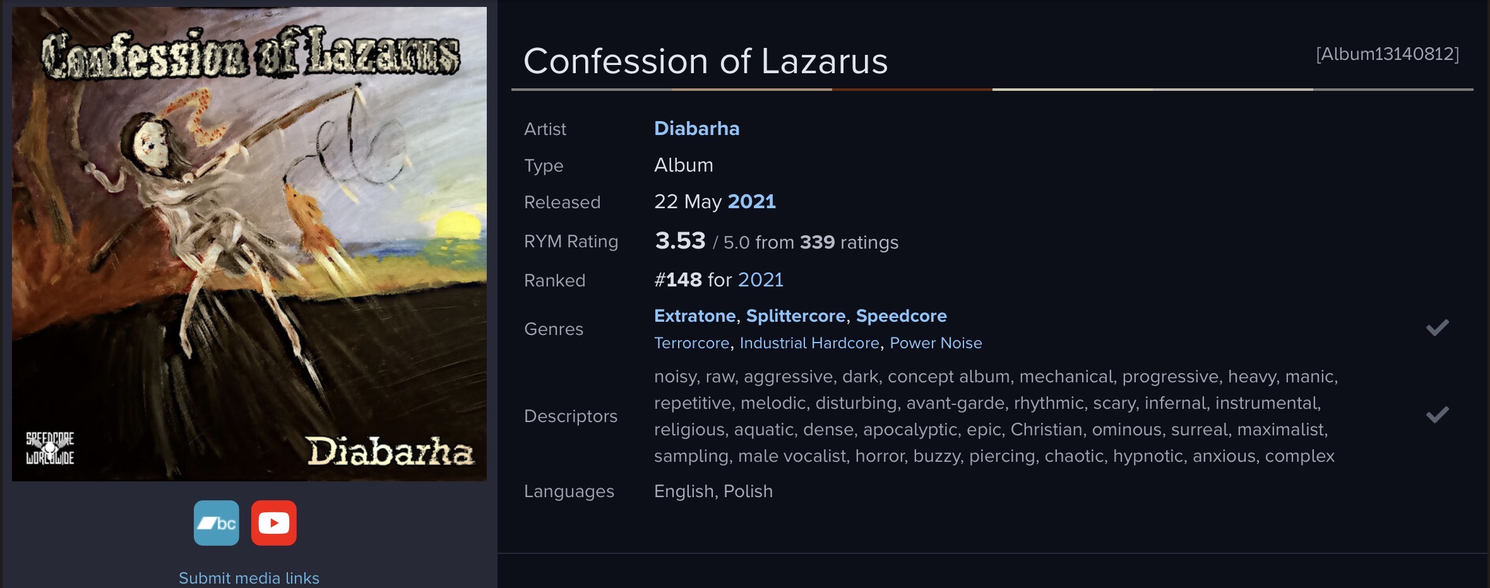Select the Speedcore genre link
The height and width of the screenshot is (588, 1490).
(x=901, y=316)
